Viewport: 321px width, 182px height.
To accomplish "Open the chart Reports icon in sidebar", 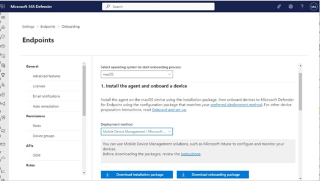I will 3,171.
